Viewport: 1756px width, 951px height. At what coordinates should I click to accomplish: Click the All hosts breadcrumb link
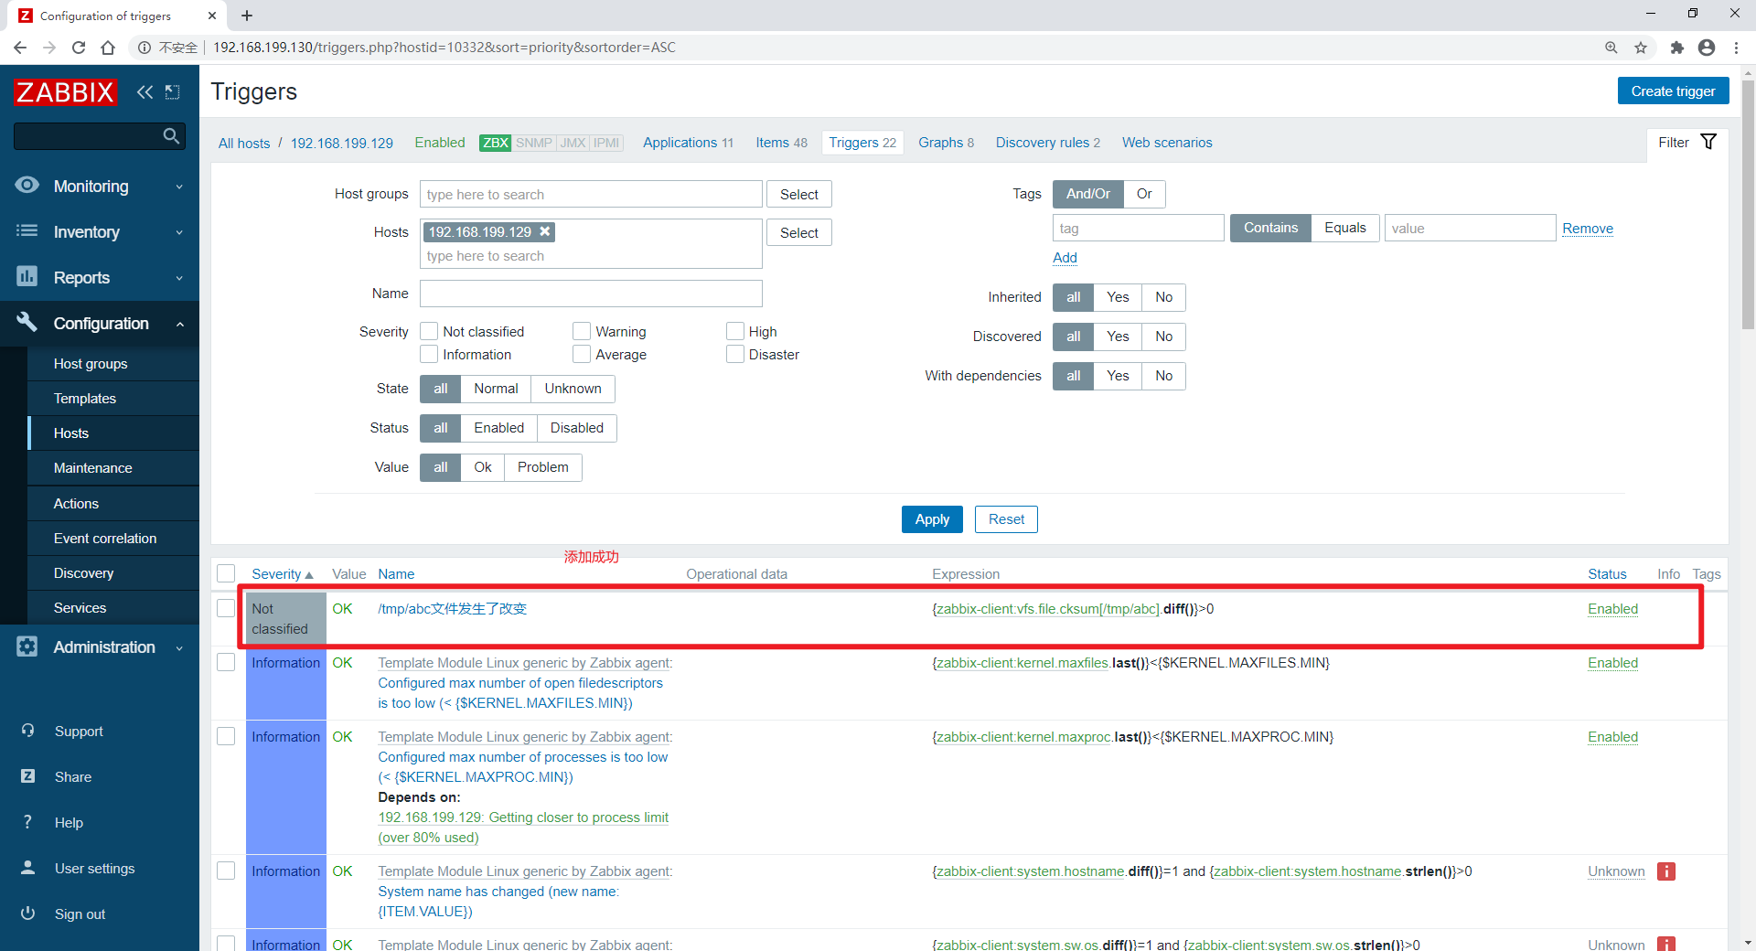pos(244,143)
